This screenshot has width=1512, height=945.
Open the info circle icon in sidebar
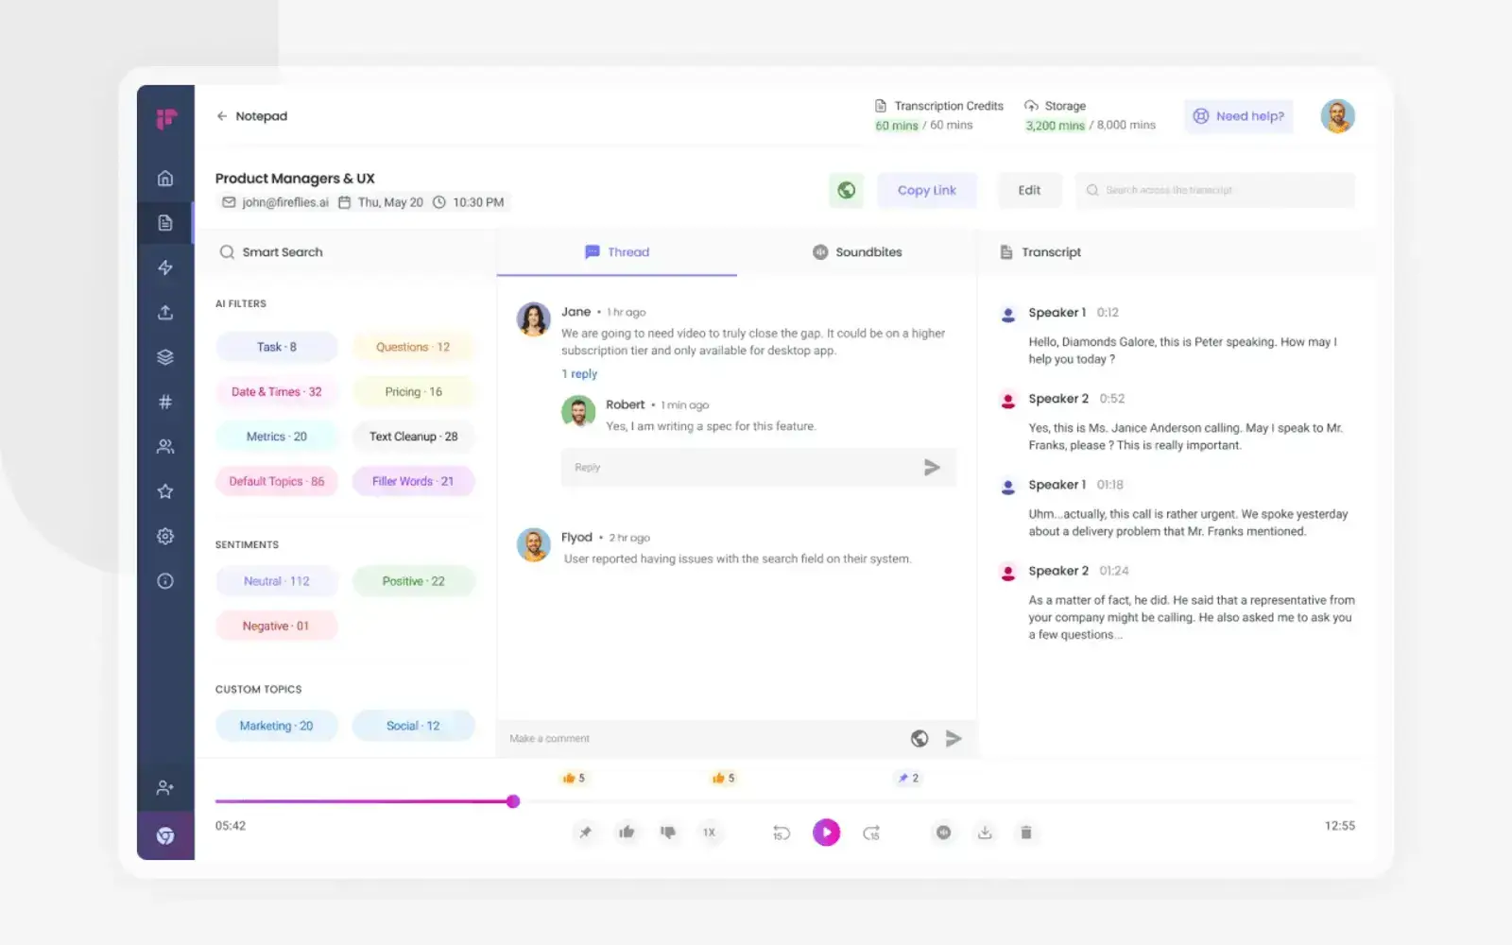click(x=165, y=581)
